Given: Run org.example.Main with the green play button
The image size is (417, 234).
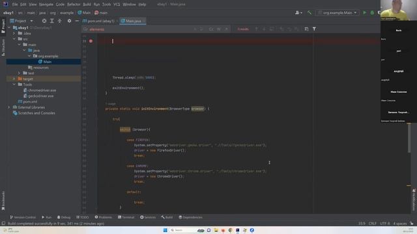Looking at the screenshot, I should click(x=365, y=12).
